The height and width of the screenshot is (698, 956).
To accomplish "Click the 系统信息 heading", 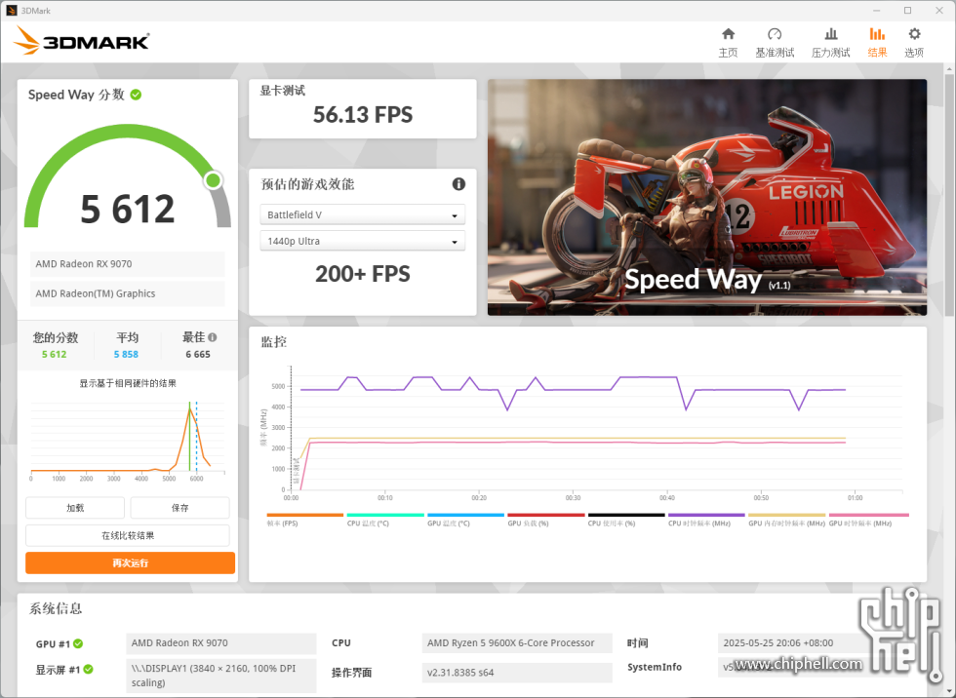I will [x=56, y=608].
